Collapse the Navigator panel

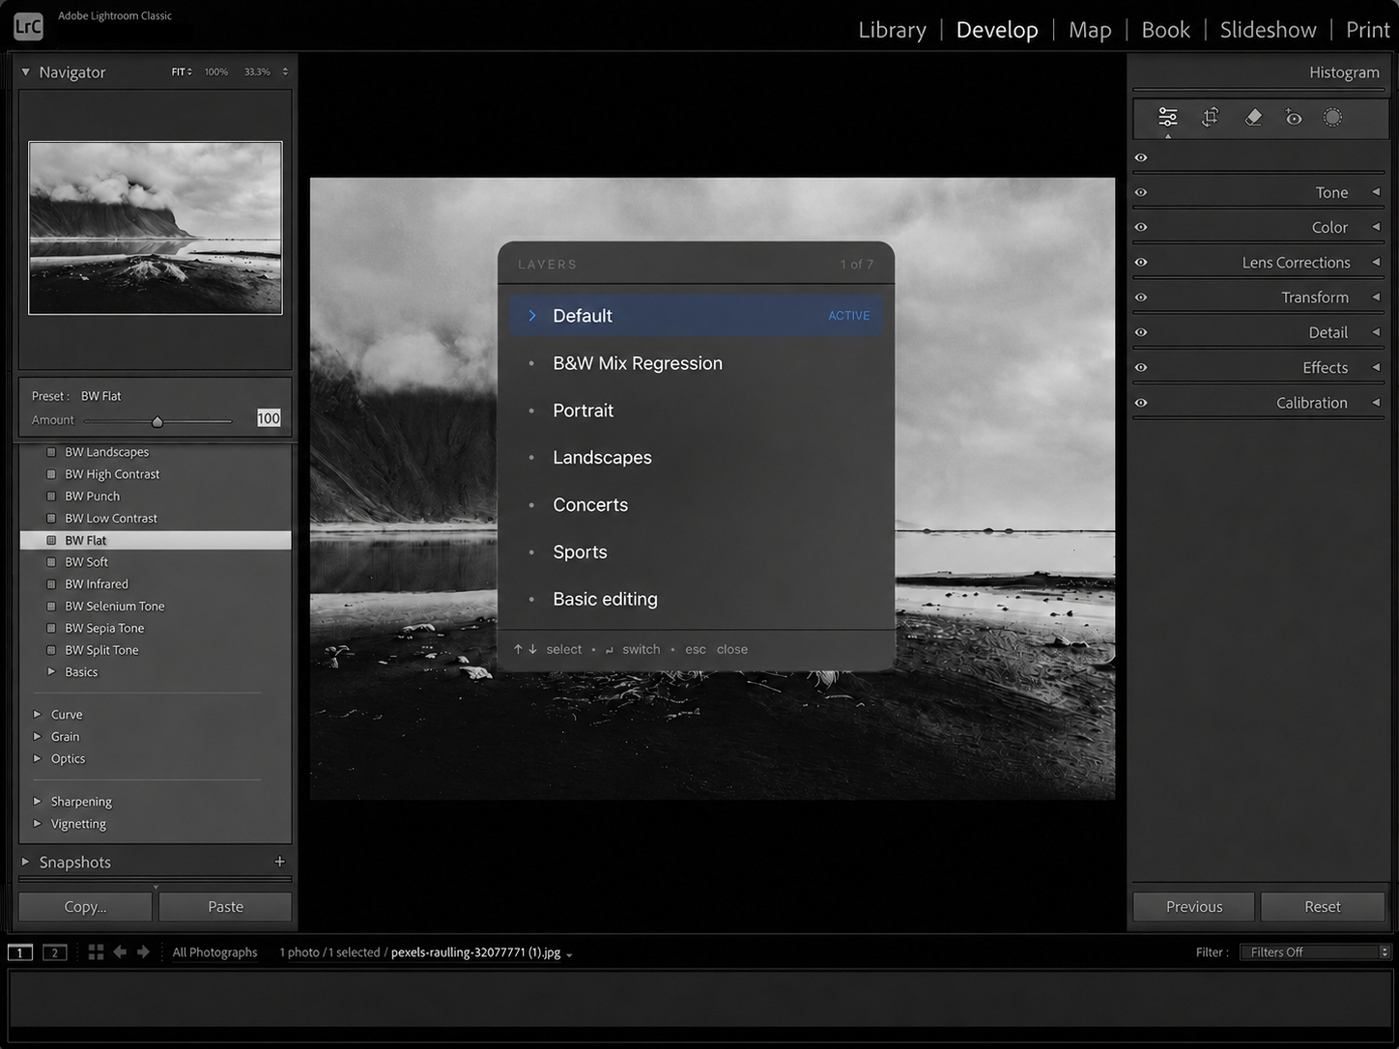[26, 72]
